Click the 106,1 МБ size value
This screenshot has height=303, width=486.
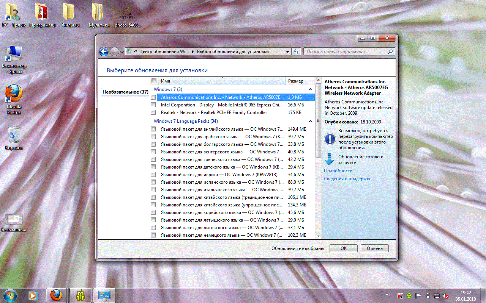[x=297, y=197]
